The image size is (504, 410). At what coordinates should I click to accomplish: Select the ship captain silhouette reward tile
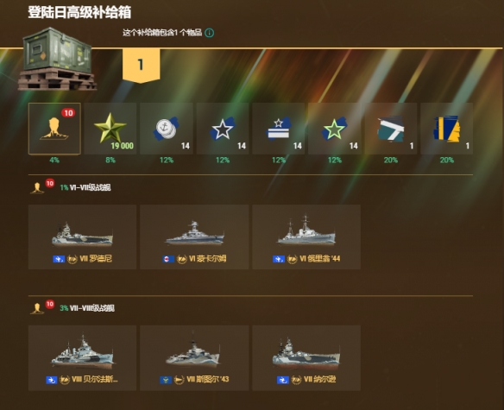(x=54, y=129)
